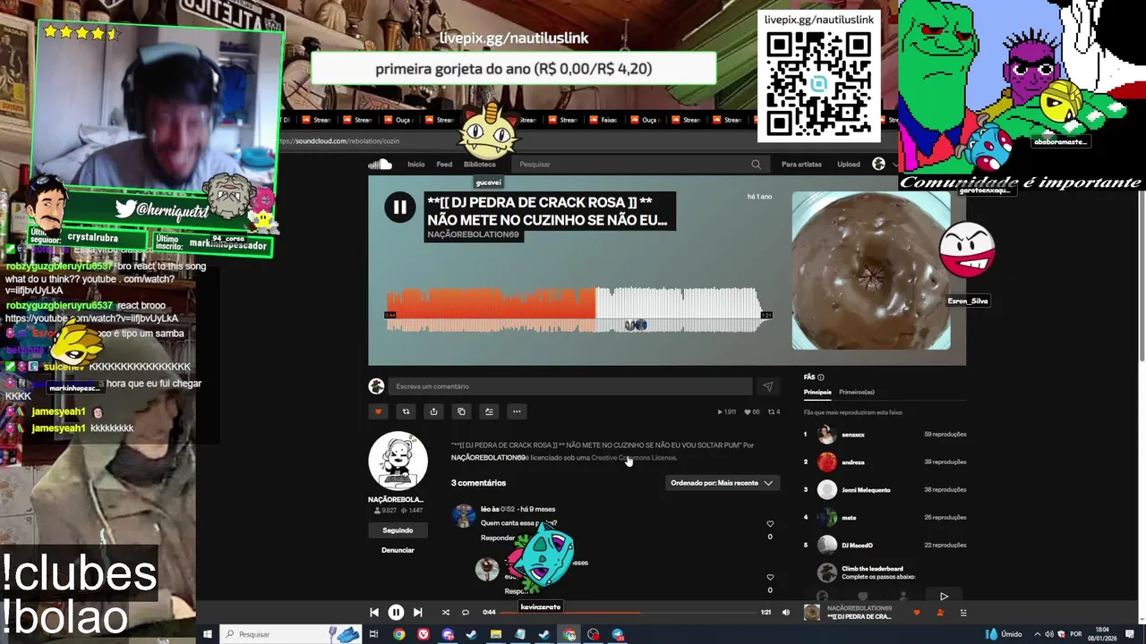Open the Biblioteca nav item
The width and height of the screenshot is (1146, 644).
479,165
